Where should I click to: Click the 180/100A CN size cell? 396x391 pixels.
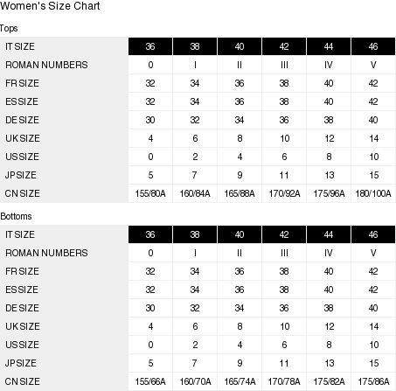point(373,193)
